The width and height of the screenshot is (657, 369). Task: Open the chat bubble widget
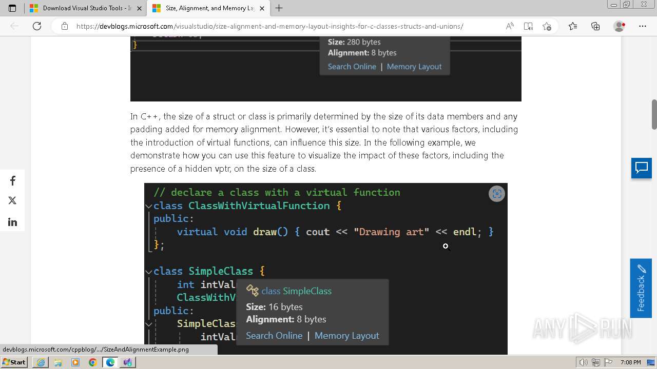click(x=642, y=168)
